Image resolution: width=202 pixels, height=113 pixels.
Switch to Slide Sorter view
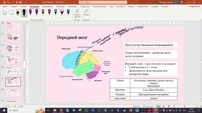[x=163, y=106]
